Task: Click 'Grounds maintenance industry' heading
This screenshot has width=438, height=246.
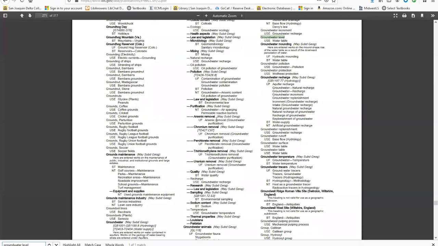Action: [x=126, y=198]
